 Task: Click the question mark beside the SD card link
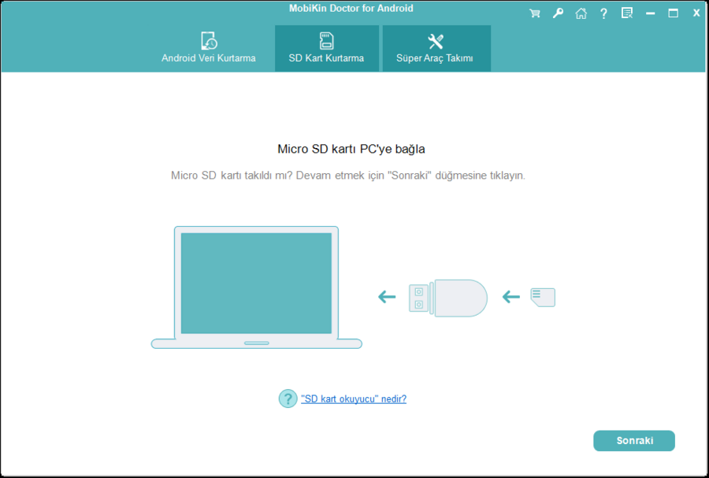pyautogui.click(x=288, y=398)
